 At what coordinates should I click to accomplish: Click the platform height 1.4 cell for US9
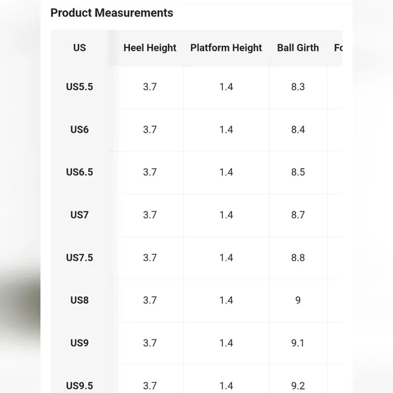[226, 343]
